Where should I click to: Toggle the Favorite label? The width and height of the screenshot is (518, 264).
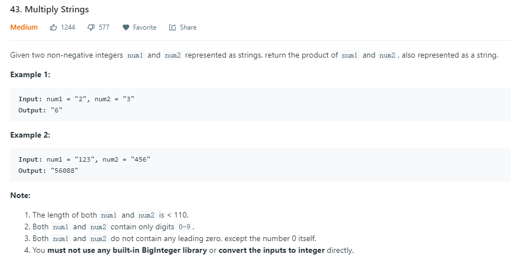[x=144, y=27]
